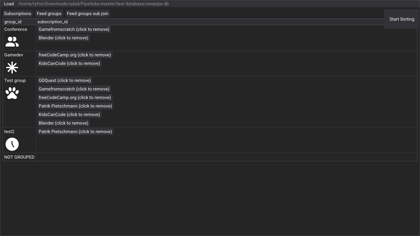
Task: Remove Gamefromscratch from Test group
Action: pos(74,89)
